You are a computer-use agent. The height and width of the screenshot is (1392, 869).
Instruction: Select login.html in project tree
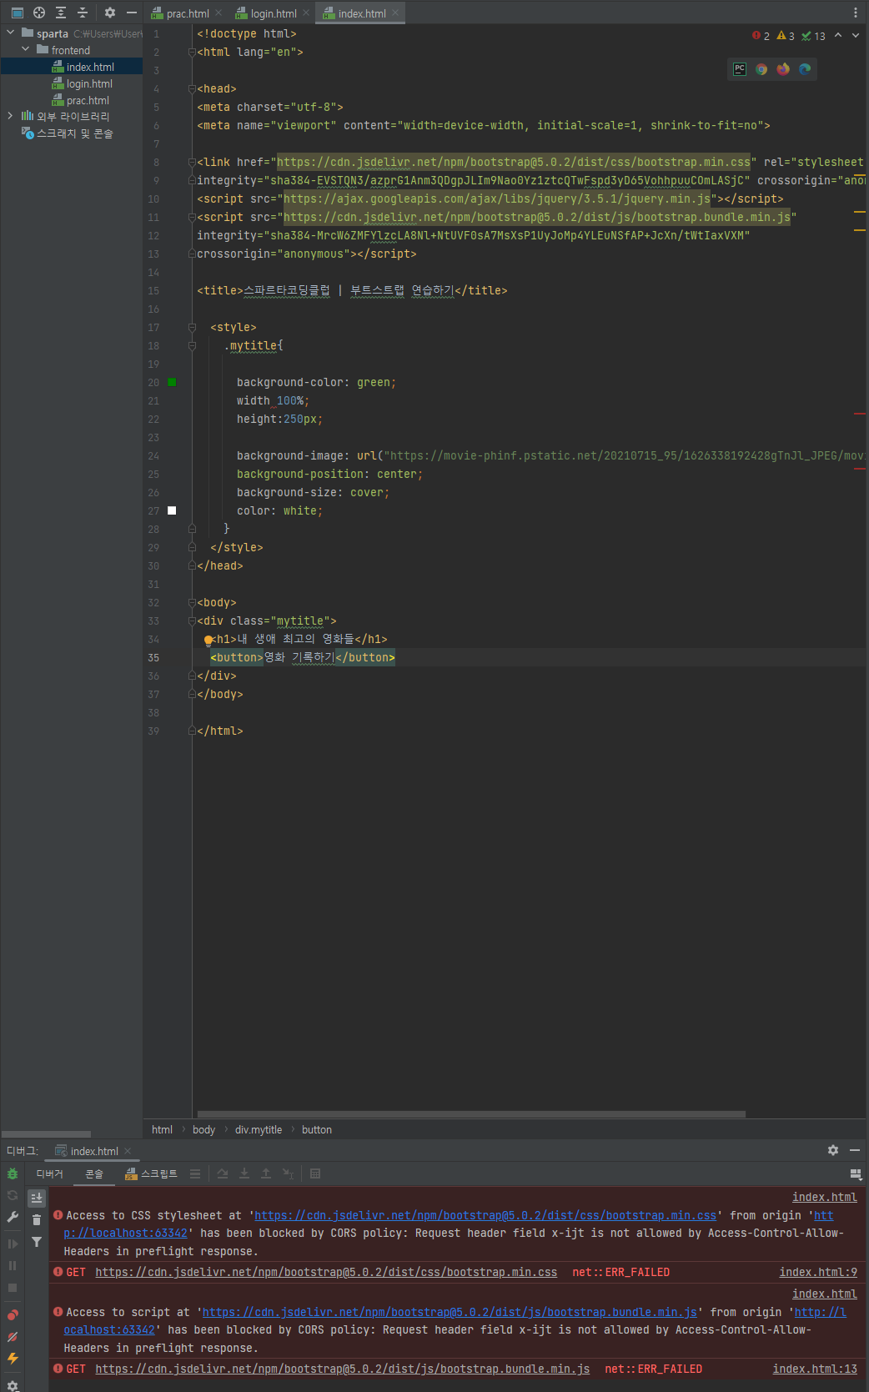point(82,83)
